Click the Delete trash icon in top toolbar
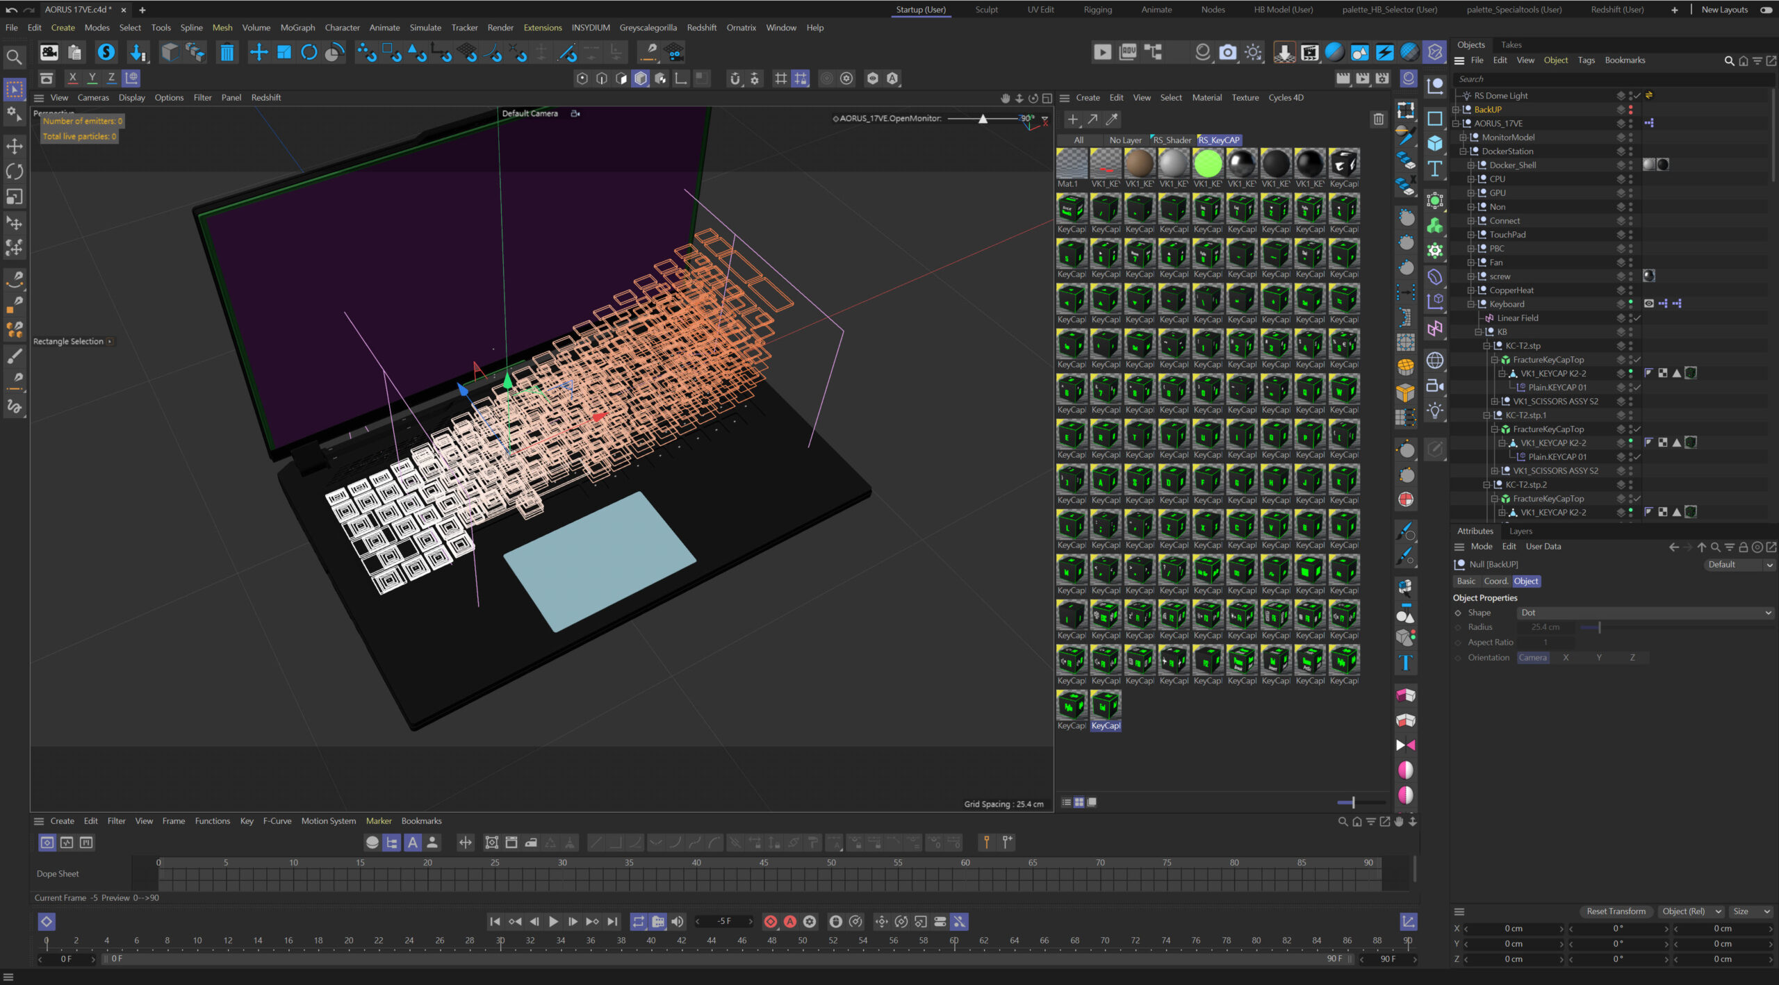The image size is (1779, 985). point(227,53)
